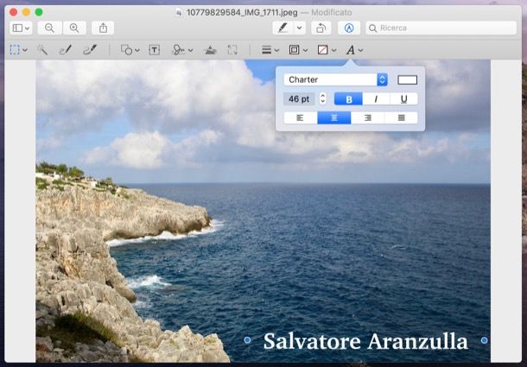Viewport: 527px width, 367px height.
Task: Expand the border color chevron
Action: point(306,50)
